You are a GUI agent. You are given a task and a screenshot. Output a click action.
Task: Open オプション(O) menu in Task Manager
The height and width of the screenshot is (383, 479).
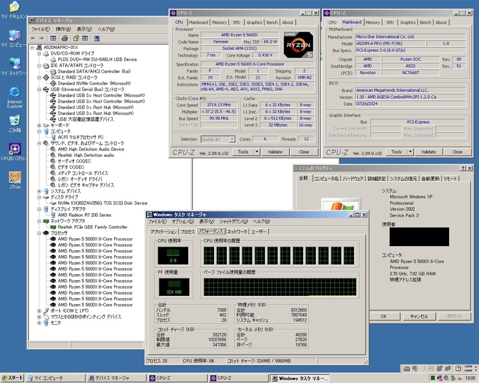point(183,221)
